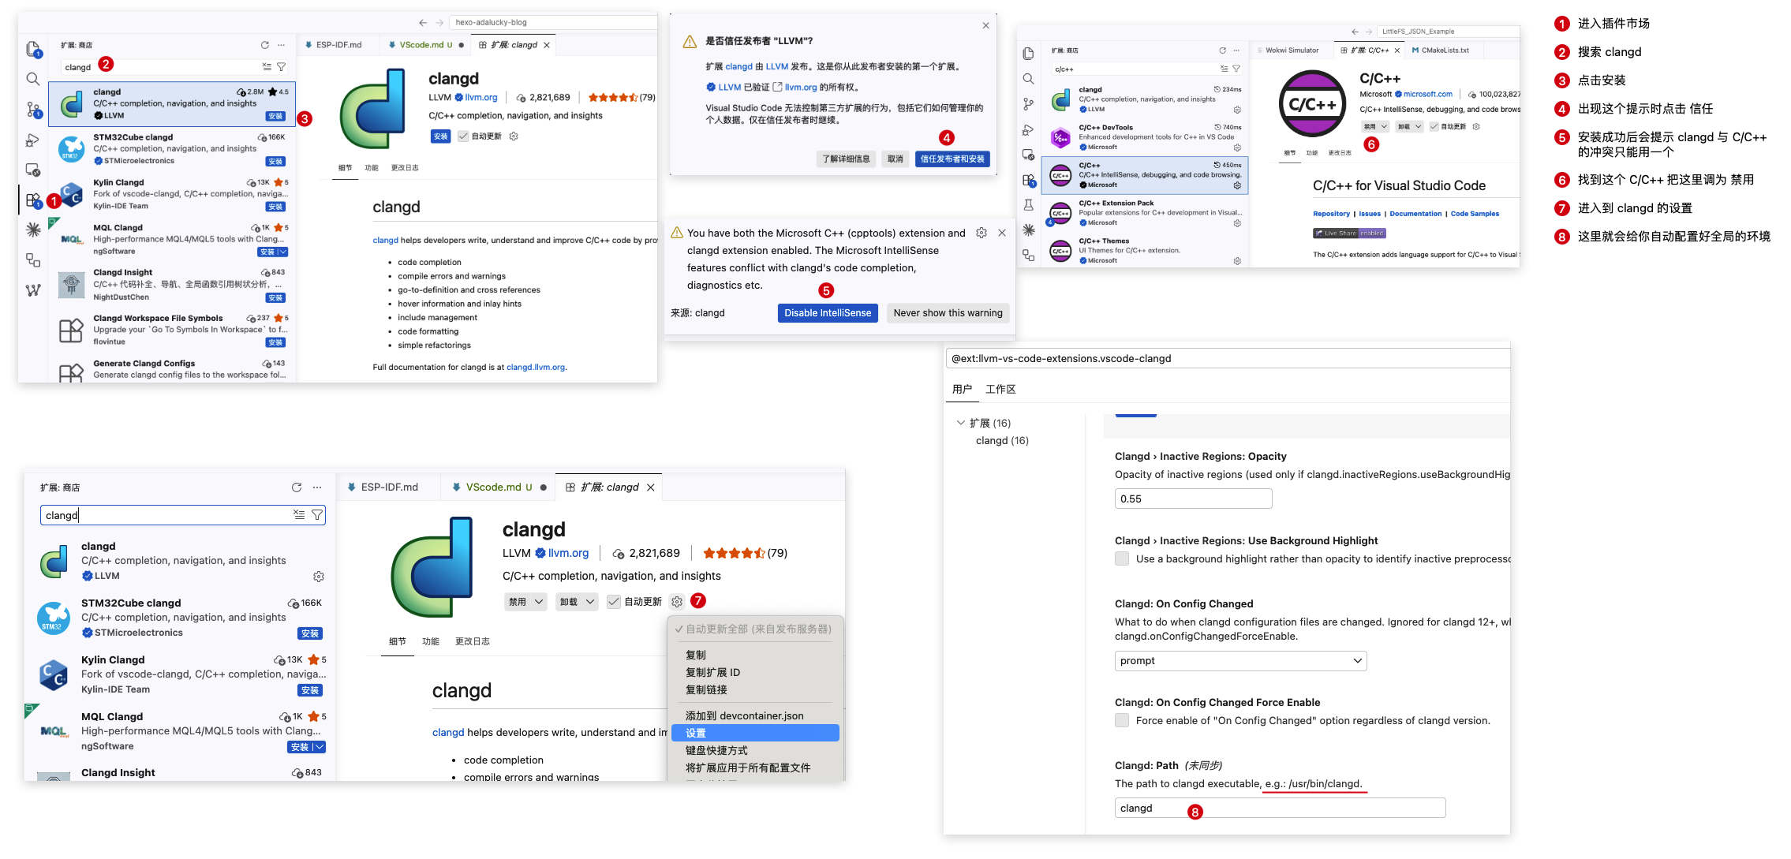
Task: Click the Extensions icon in the LittleFS_JSON_Example window
Action: (1028, 180)
